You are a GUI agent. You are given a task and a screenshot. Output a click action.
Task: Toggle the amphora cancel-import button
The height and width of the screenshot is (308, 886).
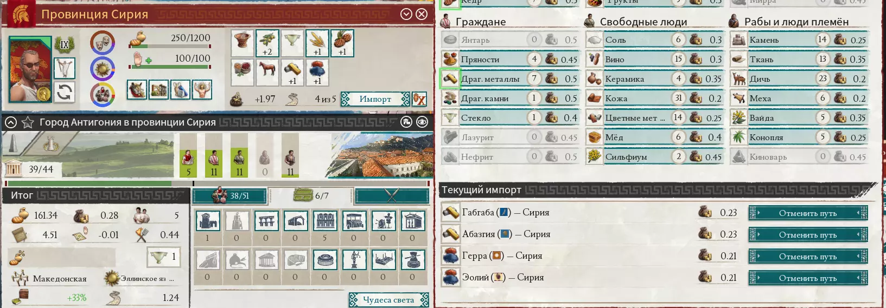coord(419,99)
